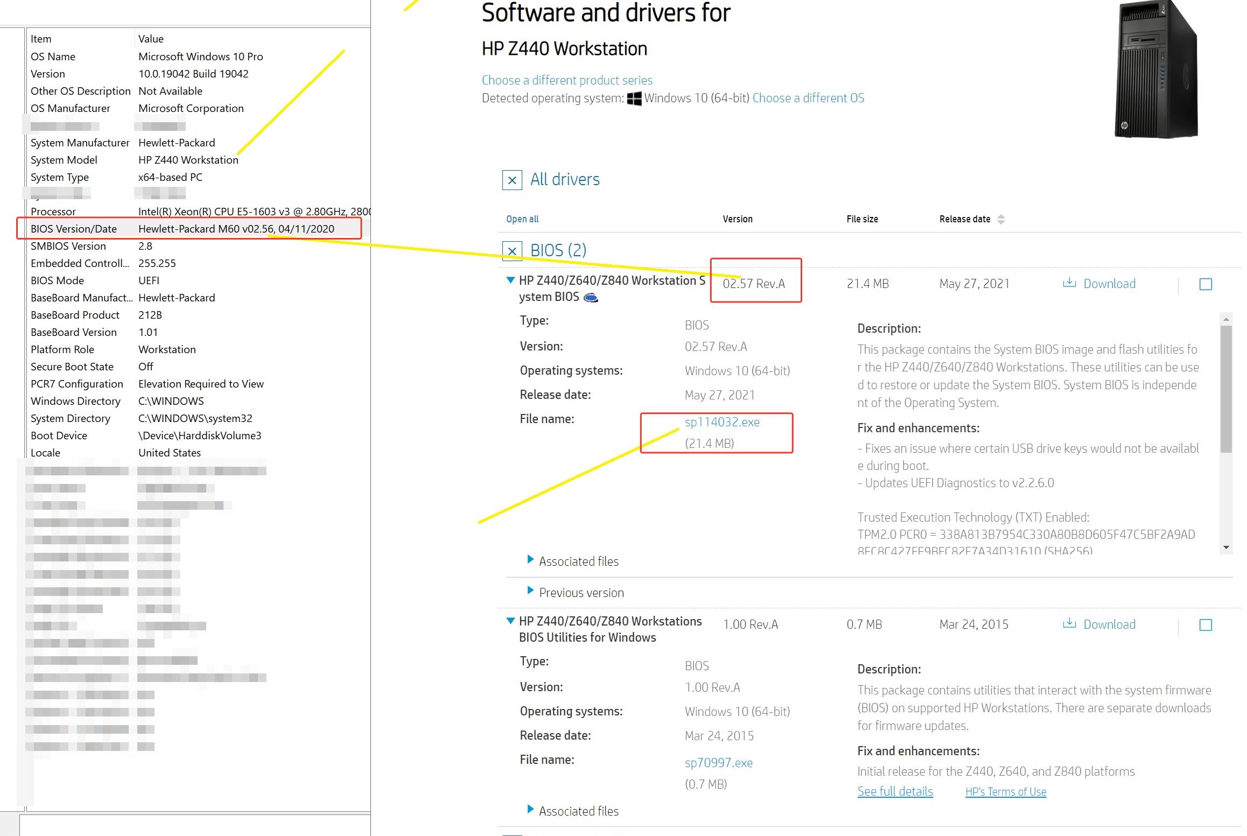Click the download icon for BIOS Utilities 1.00

pyautogui.click(x=1069, y=624)
